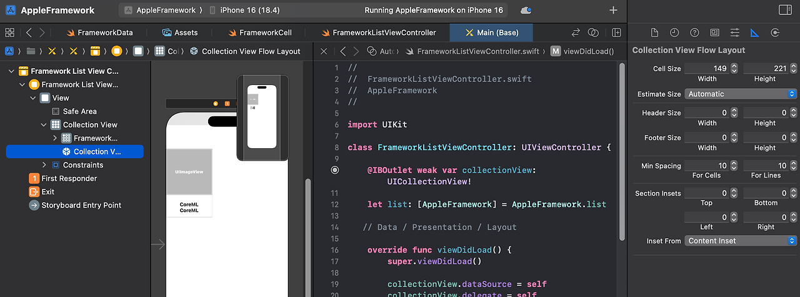The image size is (800, 297).
Task: Open the History inspector
Action: pyautogui.click(x=674, y=33)
